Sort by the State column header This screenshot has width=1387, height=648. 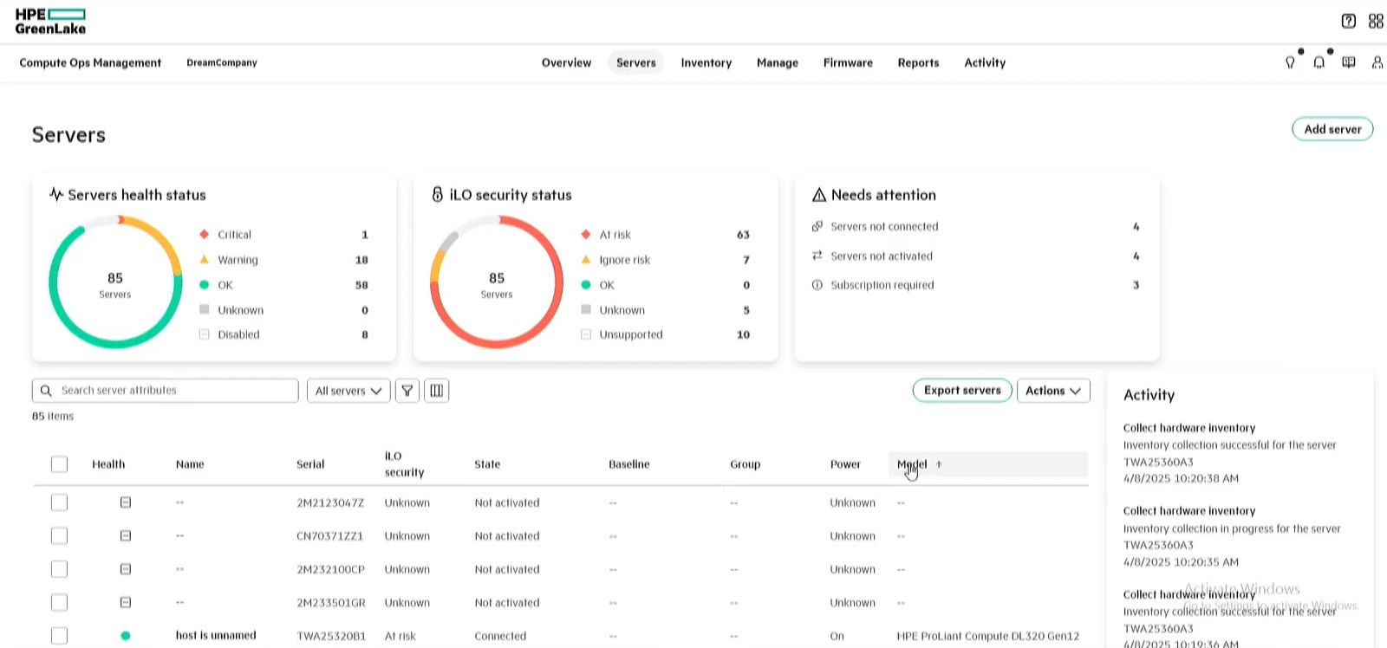(x=487, y=464)
